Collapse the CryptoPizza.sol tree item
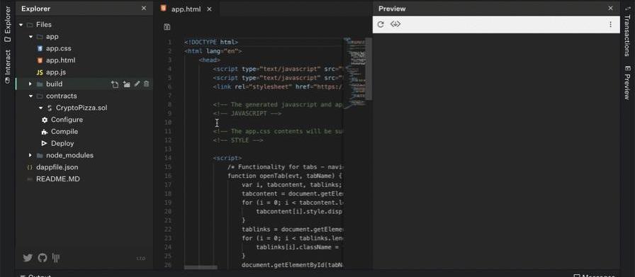This screenshot has width=635, height=277. 40,108
